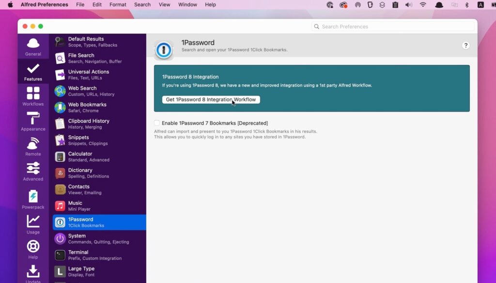The image size is (496, 283).
Task: Click the Search Preferences field
Action: coord(392,26)
